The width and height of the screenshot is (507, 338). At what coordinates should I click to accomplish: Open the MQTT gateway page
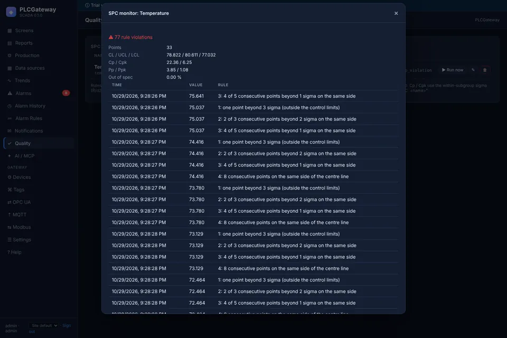point(20,215)
